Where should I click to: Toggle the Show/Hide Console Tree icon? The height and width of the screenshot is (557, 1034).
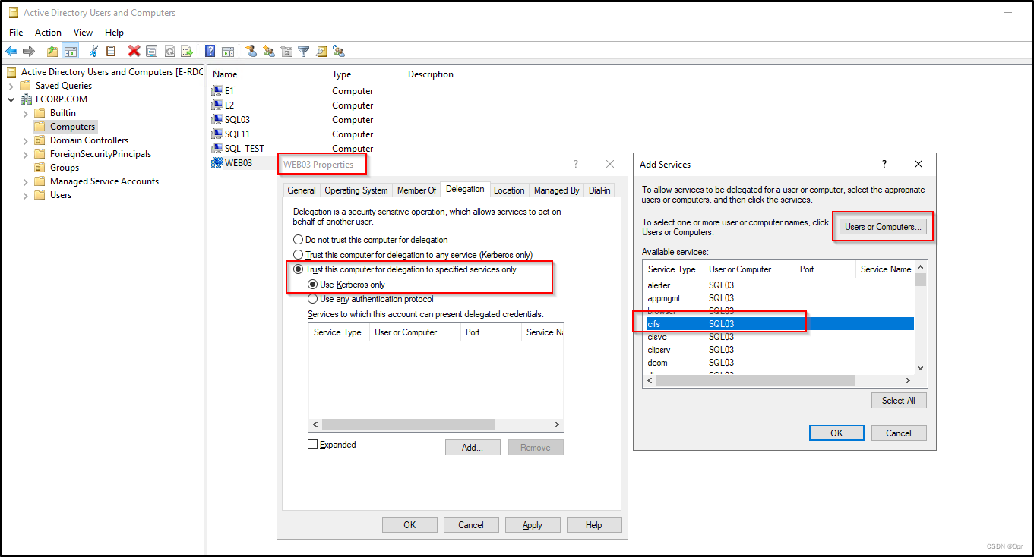click(x=70, y=51)
